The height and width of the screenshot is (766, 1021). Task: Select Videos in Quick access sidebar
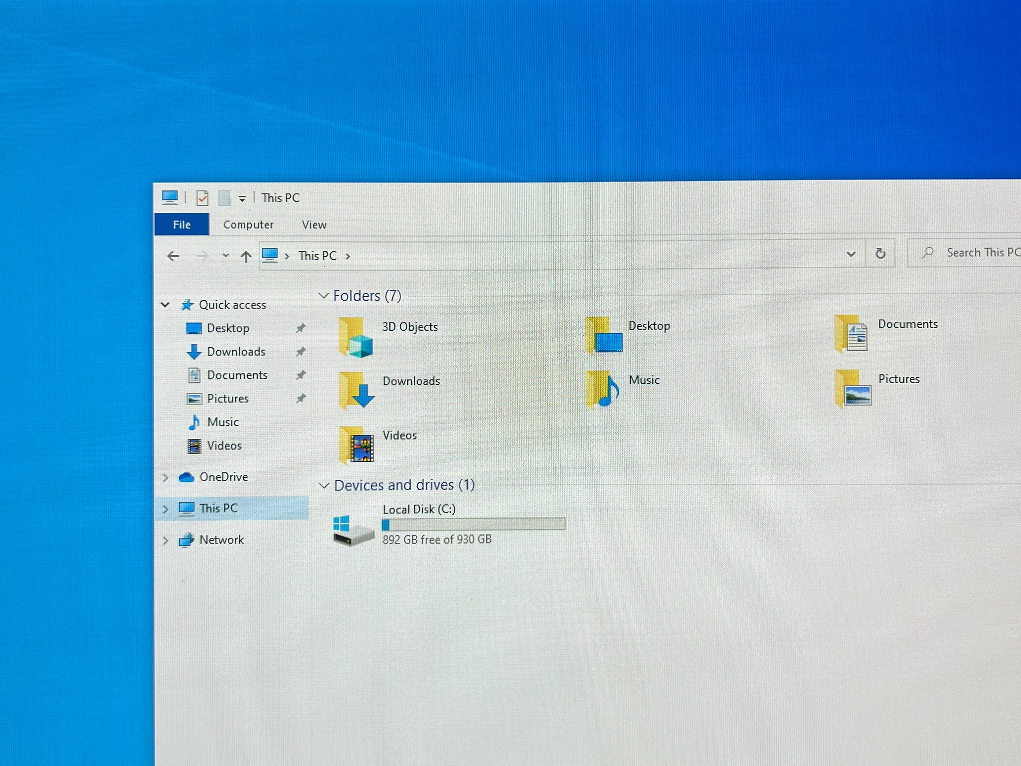coord(224,445)
